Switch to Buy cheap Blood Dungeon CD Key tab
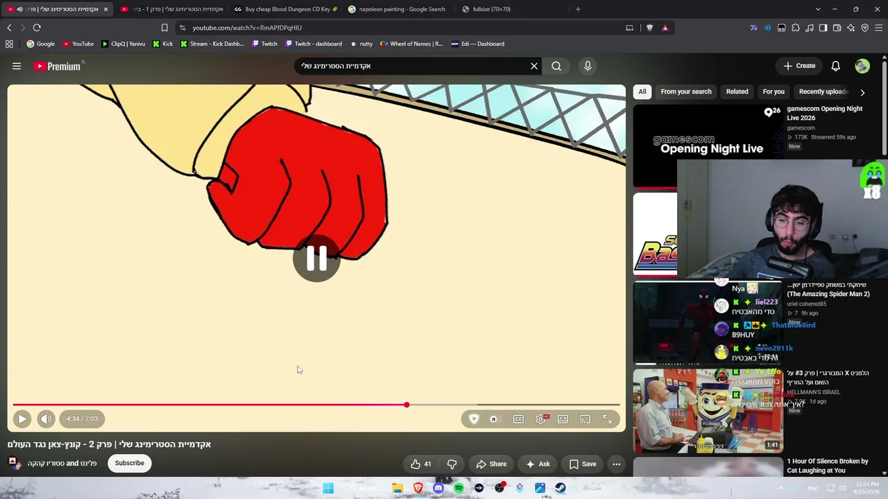 (x=284, y=9)
